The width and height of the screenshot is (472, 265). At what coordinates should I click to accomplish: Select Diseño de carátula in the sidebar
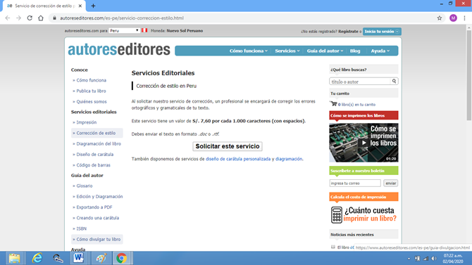(x=95, y=154)
